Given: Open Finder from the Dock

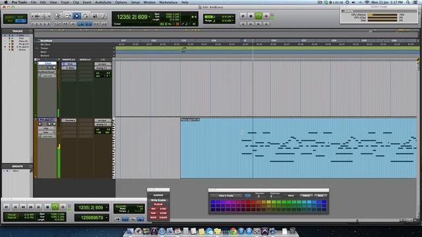Looking at the screenshot, I should 130,231.
